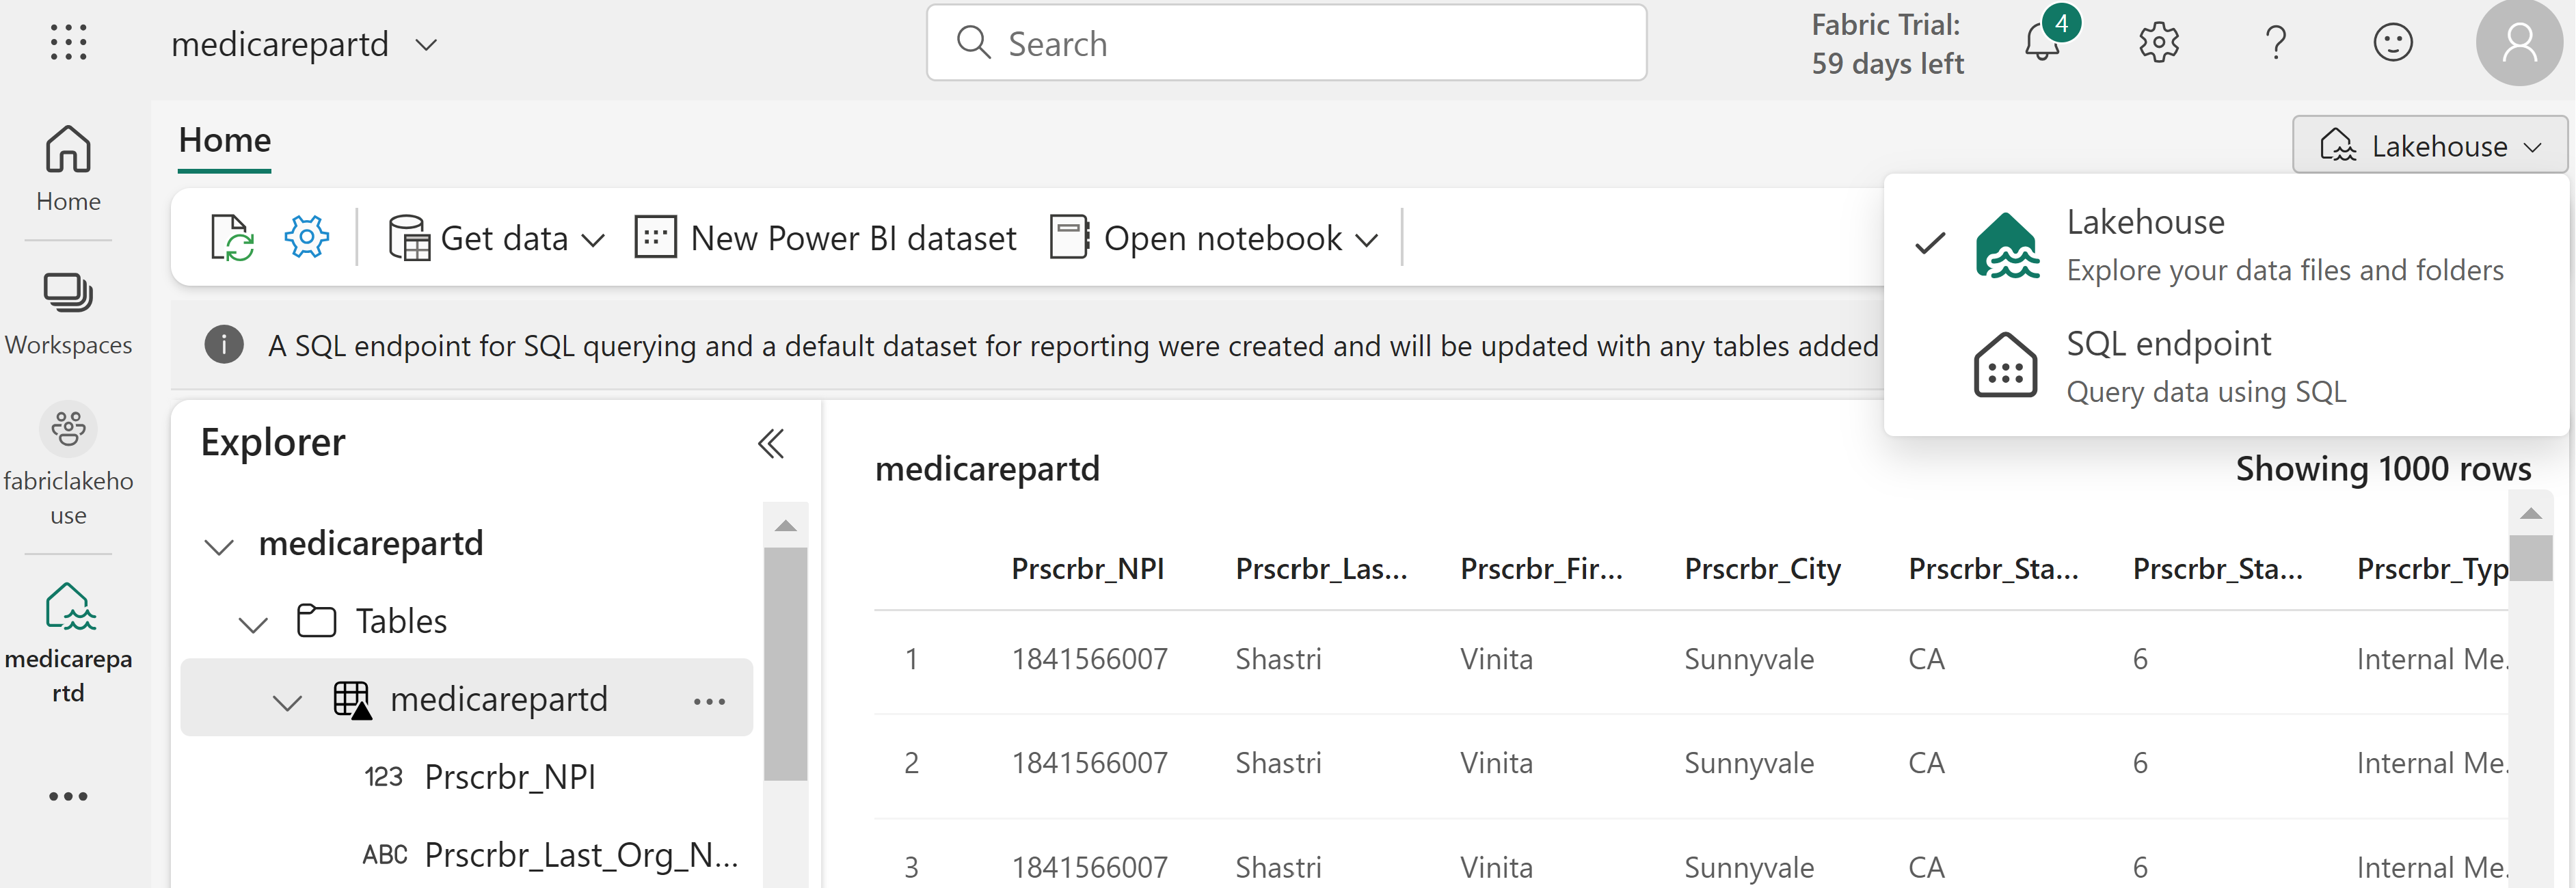Show more sidebar options ellipsis
Screen dimensions: 2576x888
point(68,796)
